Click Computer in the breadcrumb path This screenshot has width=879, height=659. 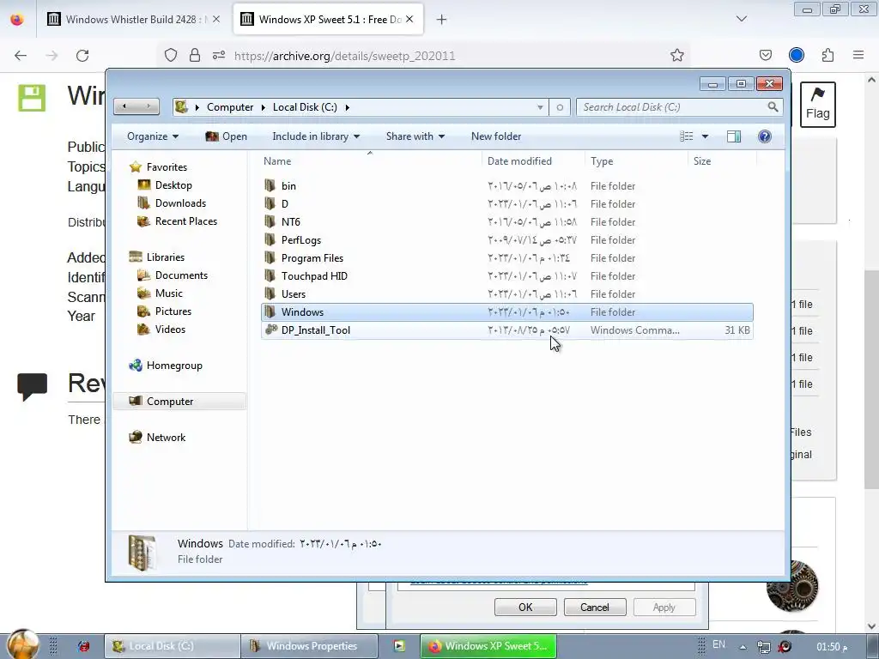click(230, 107)
